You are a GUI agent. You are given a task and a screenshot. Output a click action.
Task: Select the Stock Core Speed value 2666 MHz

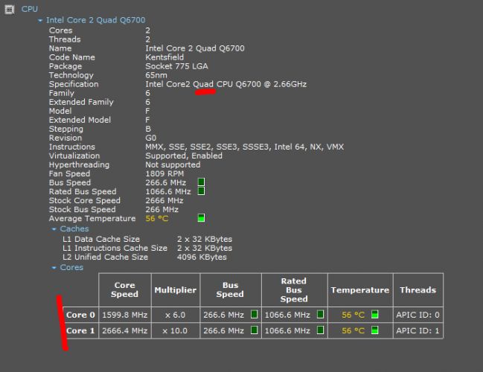click(x=164, y=200)
